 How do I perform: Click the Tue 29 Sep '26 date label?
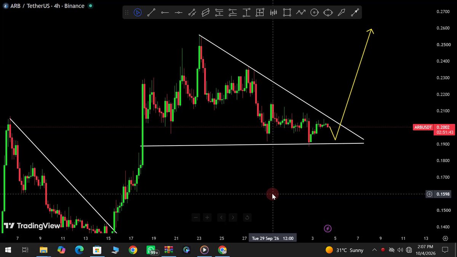click(272, 238)
